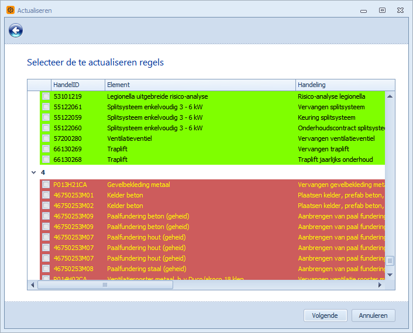Tick checkbox for 46750253M08 Paalfundering staal
The height and width of the screenshot is (333, 413).
click(x=46, y=269)
